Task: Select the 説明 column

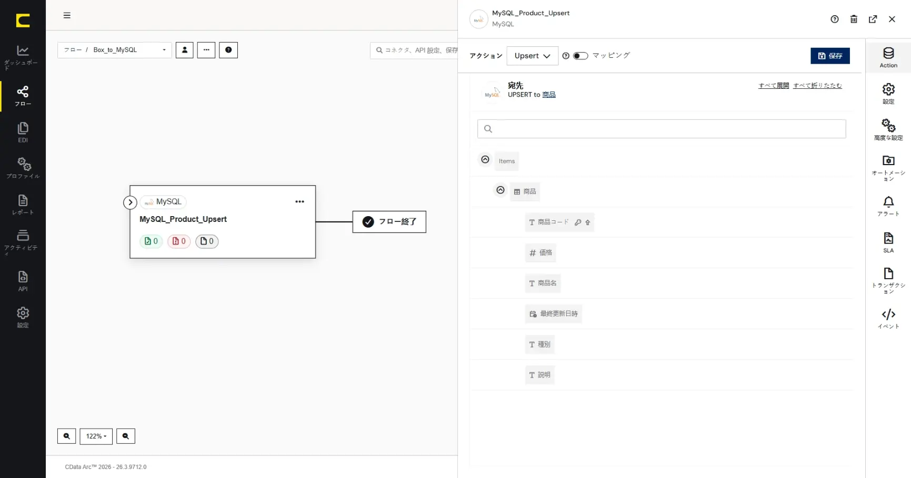Action: coord(540,375)
